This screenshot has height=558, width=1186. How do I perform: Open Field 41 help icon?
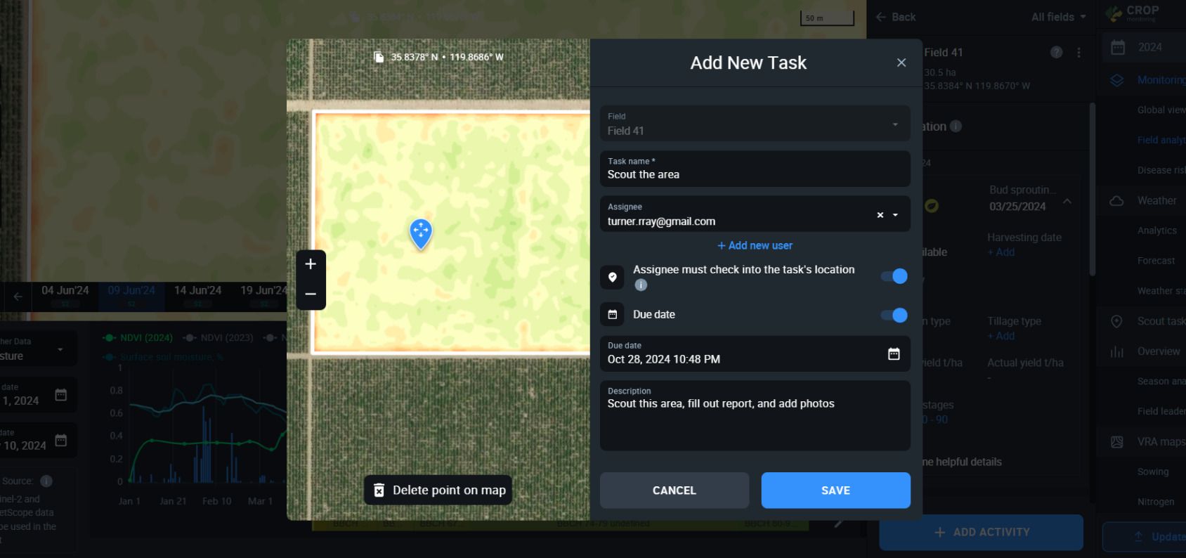point(1056,52)
